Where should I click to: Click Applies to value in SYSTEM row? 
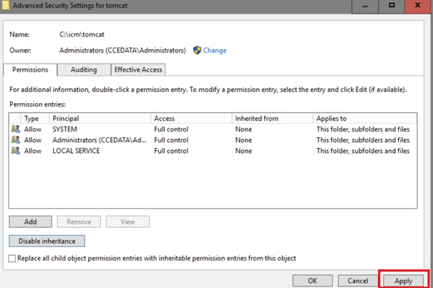click(x=363, y=129)
